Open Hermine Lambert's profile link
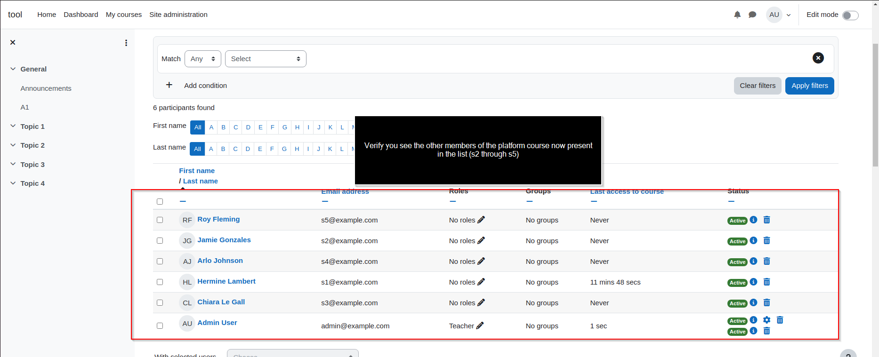The image size is (879, 357). [x=226, y=281]
